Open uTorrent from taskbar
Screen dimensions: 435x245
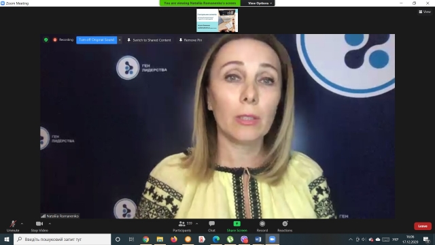click(230, 239)
